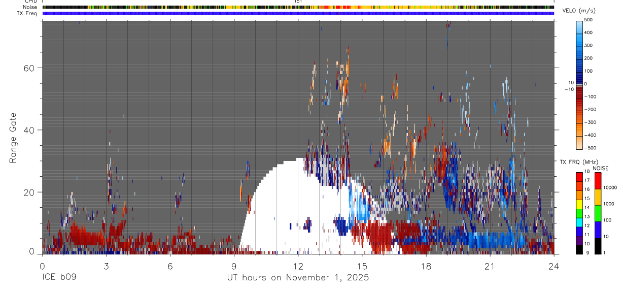Viewport: 623px width, 288px height.
Task: Click the Noise strip above the plot
Action: [298, 7]
